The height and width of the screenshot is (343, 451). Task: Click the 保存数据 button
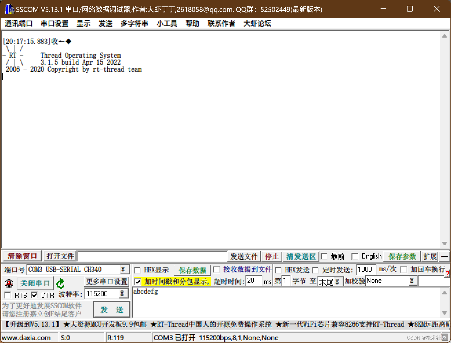coord(192,270)
